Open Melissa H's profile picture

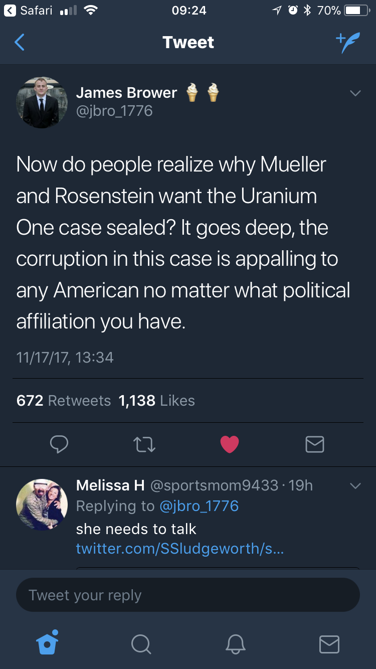[42, 504]
